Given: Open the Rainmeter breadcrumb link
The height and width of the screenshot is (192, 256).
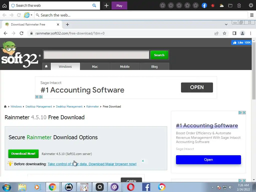Looking at the screenshot, I should [x=92, y=106].
